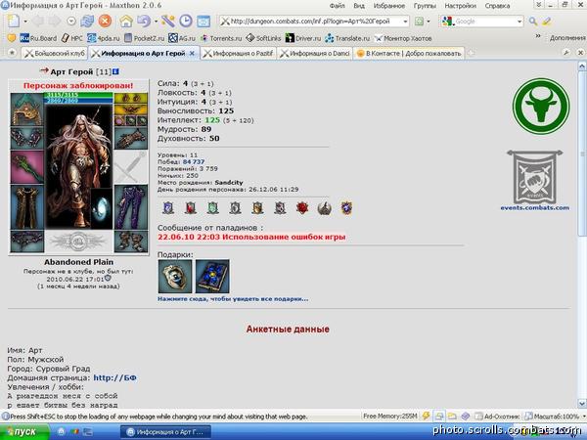
Task: Click 'Нажмите сюда, чтобы увидеть все подарки' link
Action: pos(233,299)
